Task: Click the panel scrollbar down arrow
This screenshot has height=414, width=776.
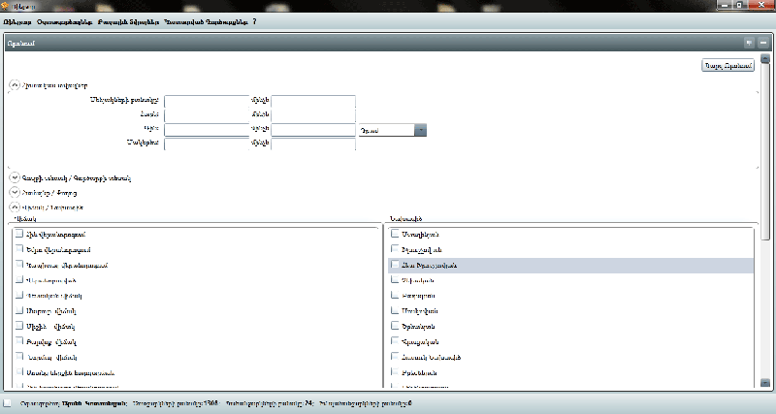Action: 765,383
